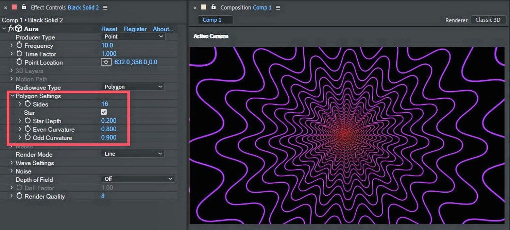Open the Radiowave Type dropdown
Screen dimensions: 510x230
[x=133, y=87]
